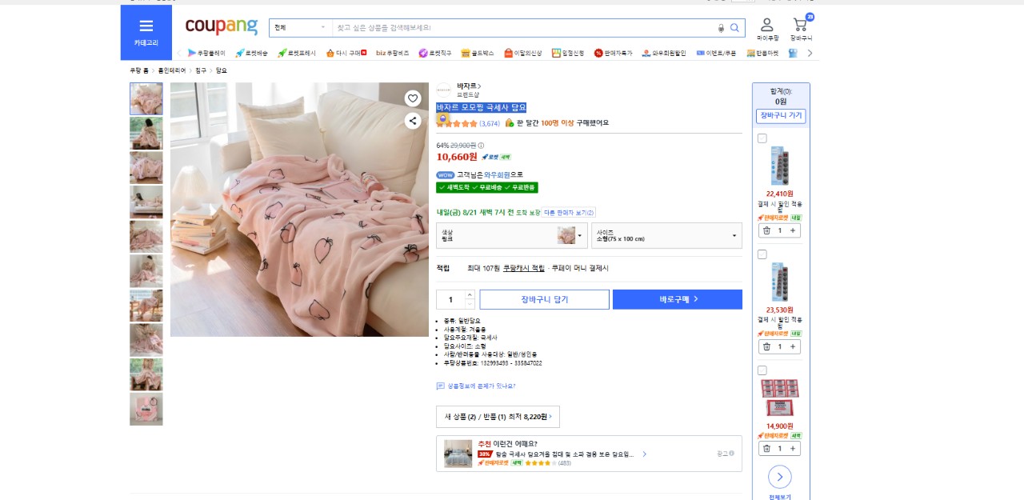The height and width of the screenshot is (500, 1024).
Task: Open the 카테고리 hamburger menu
Action: [146, 32]
